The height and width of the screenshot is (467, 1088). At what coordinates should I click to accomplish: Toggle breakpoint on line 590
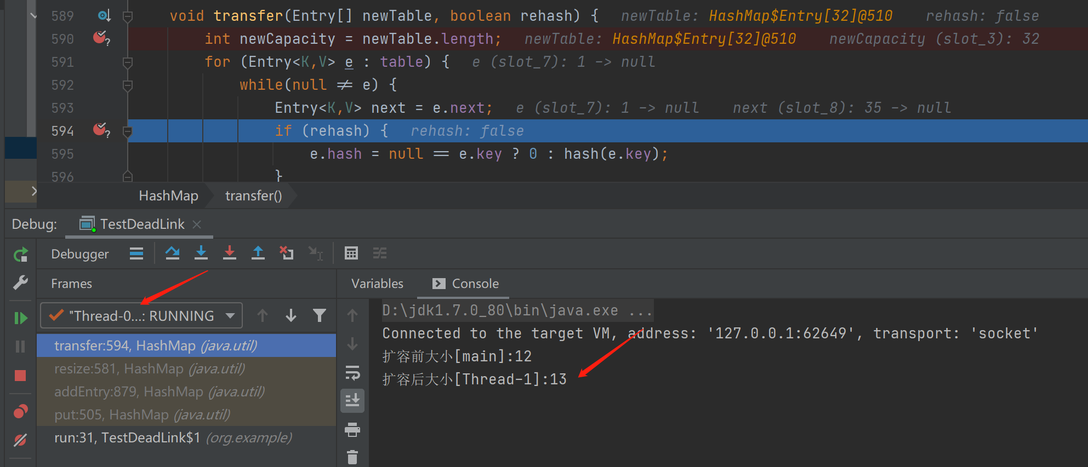click(100, 38)
